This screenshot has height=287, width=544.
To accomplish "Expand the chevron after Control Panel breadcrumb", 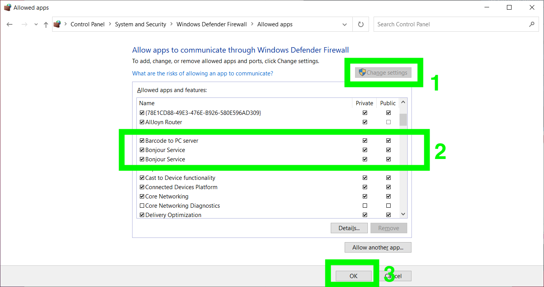I will pyautogui.click(x=110, y=24).
